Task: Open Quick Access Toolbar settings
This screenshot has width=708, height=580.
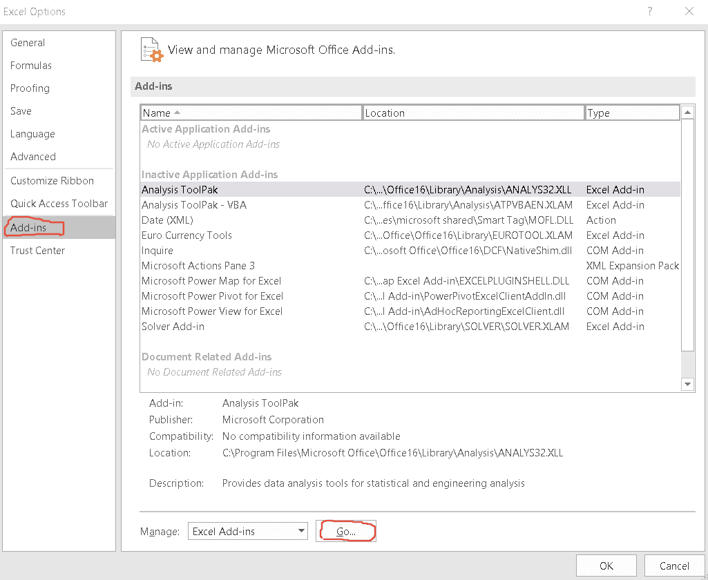Action: coord(59,204)
